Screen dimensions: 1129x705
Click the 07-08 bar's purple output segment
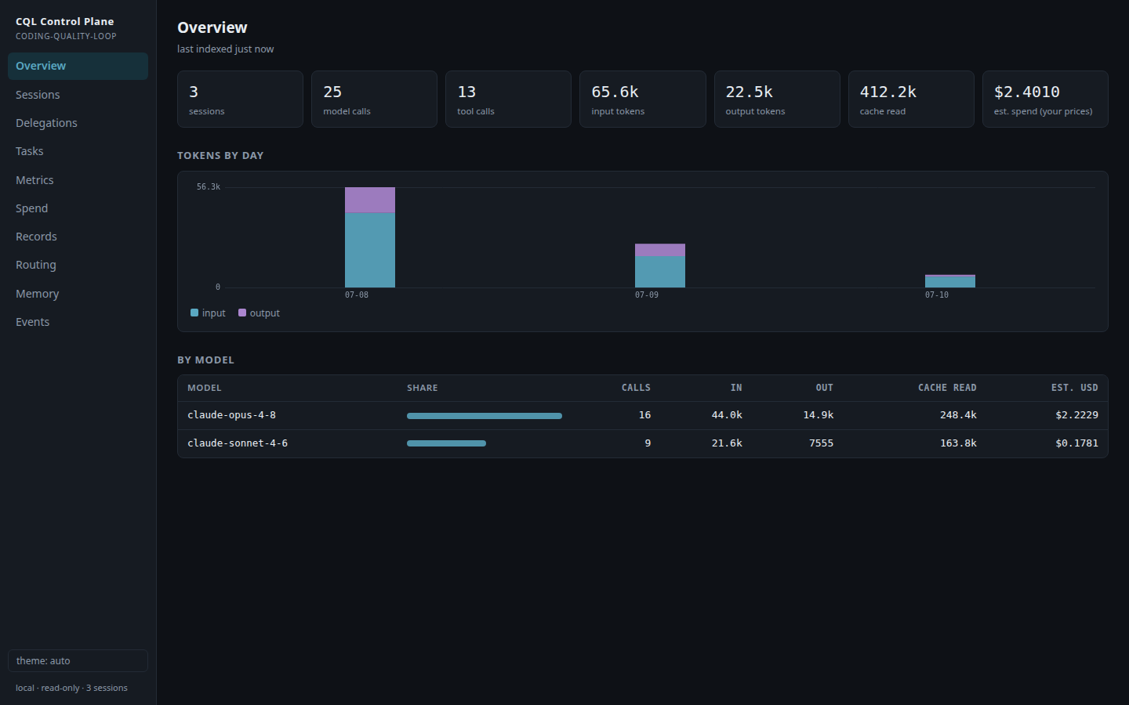tap(370, 200)
